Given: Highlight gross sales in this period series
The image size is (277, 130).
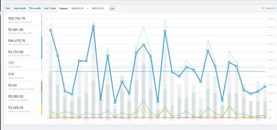Looking at the screenshot, I should (x=24, y=20).
